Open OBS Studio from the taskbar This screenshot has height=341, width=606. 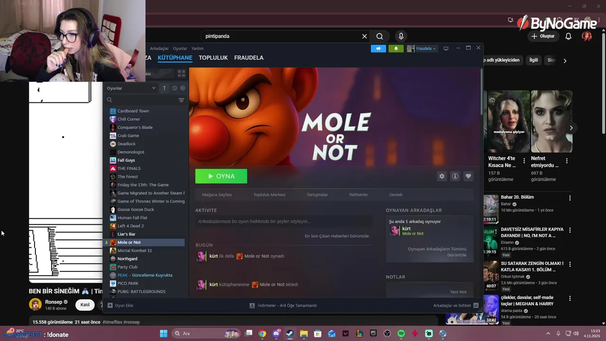(x=387, y=333)
